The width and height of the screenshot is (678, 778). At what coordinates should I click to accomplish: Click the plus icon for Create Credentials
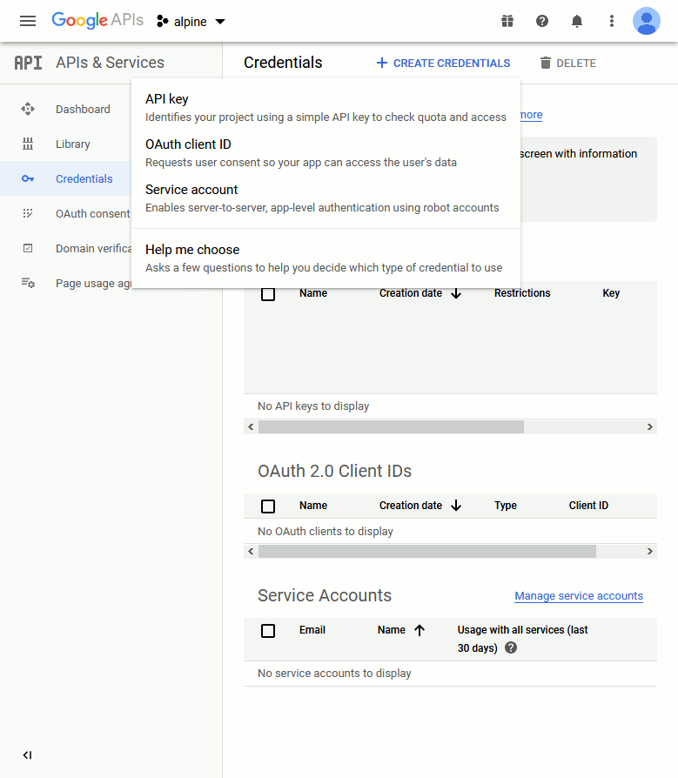click(x=382, y=63)
